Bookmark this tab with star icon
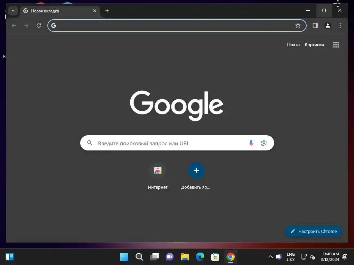 point(298,26)
